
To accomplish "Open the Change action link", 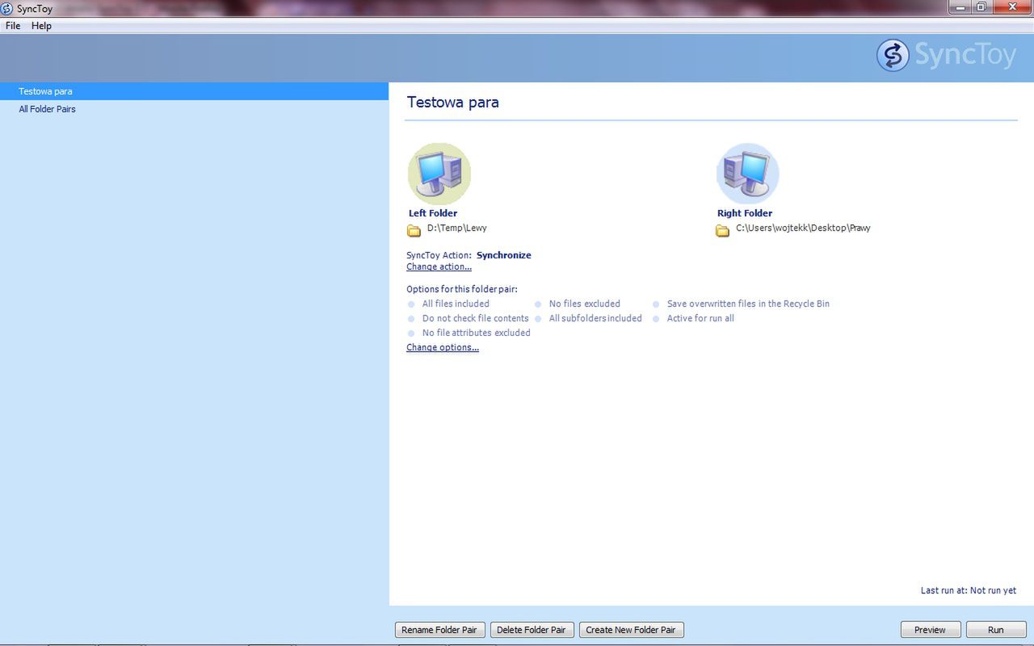I will [x=439, y=266].
